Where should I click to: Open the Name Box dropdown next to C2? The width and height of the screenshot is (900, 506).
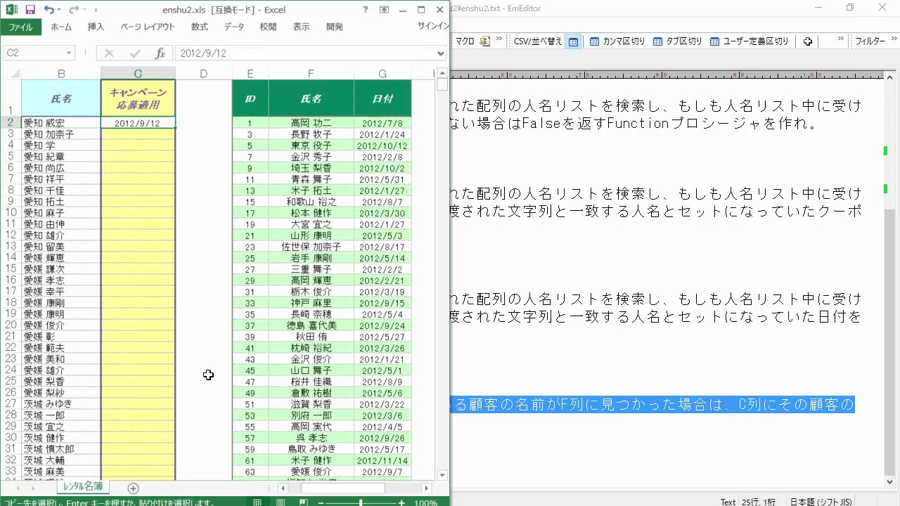click(69, 53)
